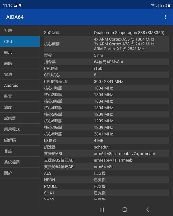This screenshot has width=173, height=216.
Task: Select the 核心1時脈 row
Action: pos(106,88)
